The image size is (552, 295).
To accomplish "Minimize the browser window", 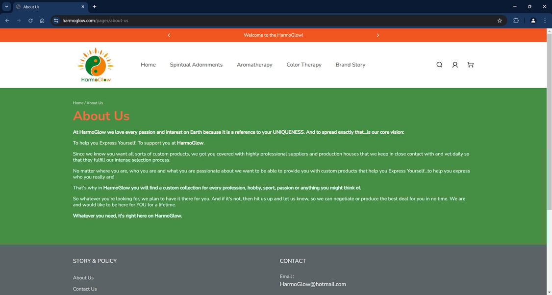I will click(x=515, y=7).
